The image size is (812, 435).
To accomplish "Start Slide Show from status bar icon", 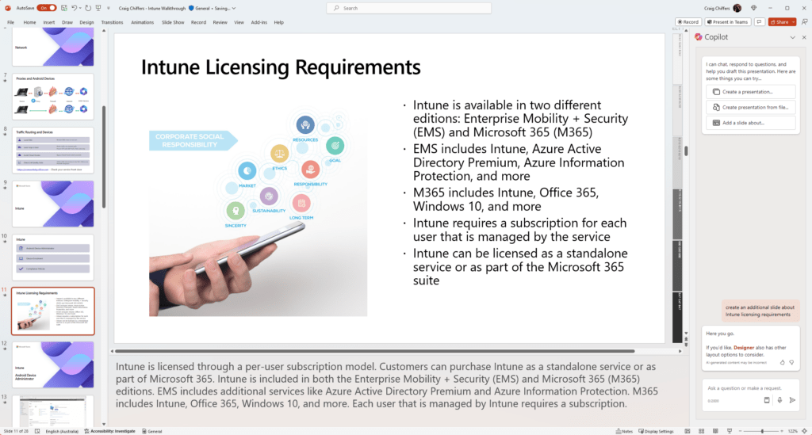I will [x=730, y=431].
